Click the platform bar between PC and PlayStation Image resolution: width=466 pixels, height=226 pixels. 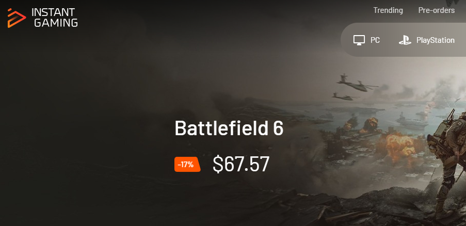[389, 40]
